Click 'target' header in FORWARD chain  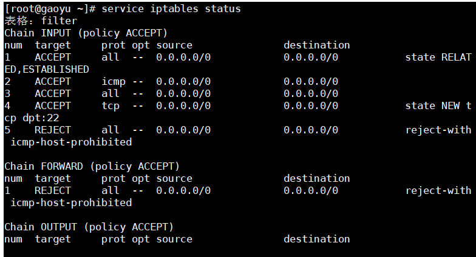coord(53,179)
